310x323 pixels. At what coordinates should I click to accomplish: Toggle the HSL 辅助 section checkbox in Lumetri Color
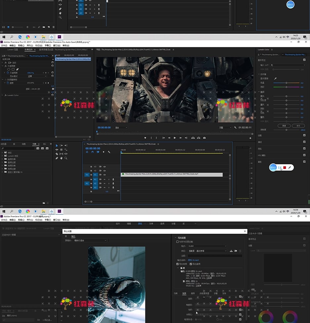pyautogui.click(x=304, y=155)
